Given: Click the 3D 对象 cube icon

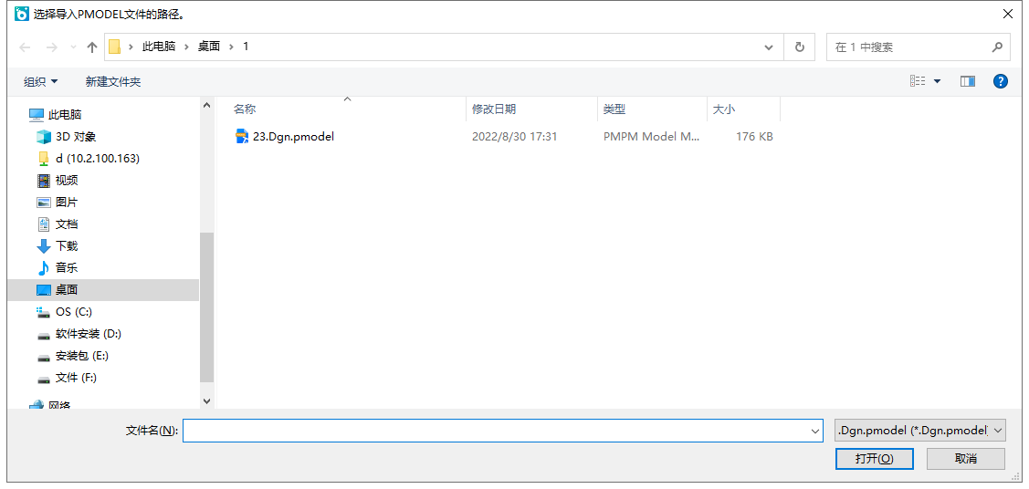Looking at the screenshot, I should tap(44, 136).
